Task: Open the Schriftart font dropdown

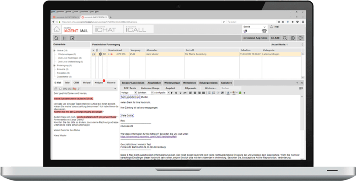Action: pos(152,93)
